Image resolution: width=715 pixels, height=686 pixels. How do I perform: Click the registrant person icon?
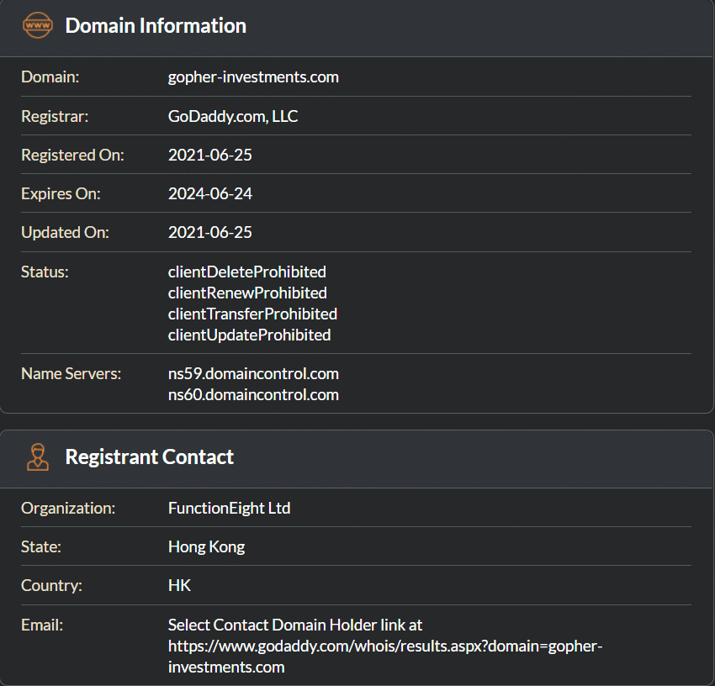pos(37,457)
